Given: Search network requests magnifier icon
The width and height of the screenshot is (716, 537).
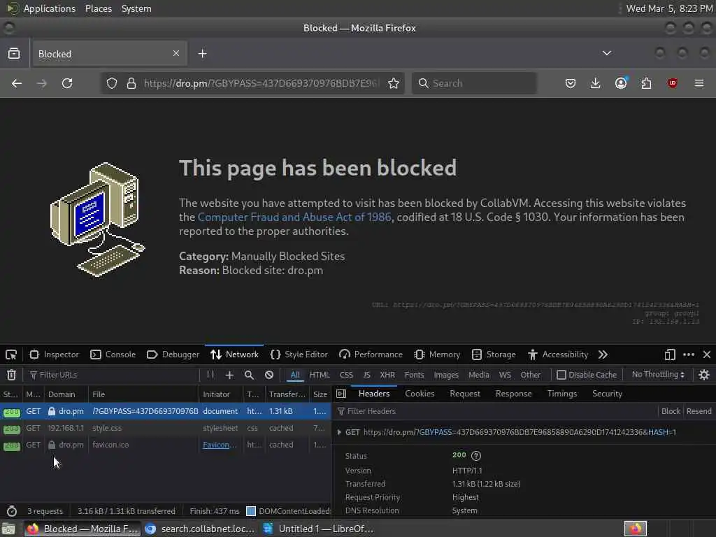Looking at the screenshot, I should point(250,375).
